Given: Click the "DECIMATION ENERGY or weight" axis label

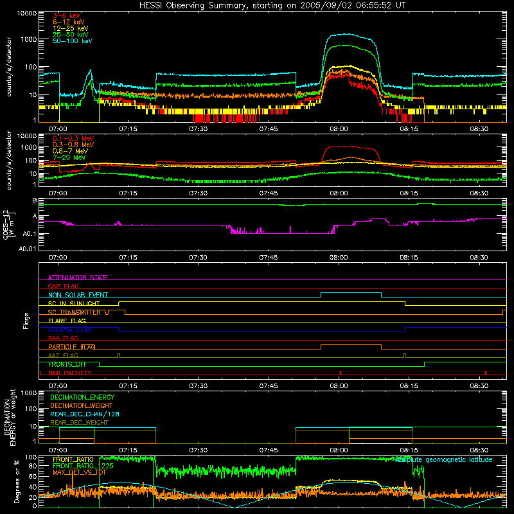Looking at the screenshot, I should [10, 417].
